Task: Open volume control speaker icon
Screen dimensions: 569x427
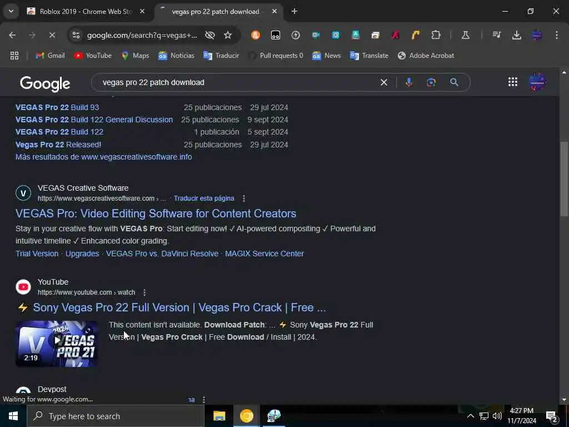Action: point(497,416)
